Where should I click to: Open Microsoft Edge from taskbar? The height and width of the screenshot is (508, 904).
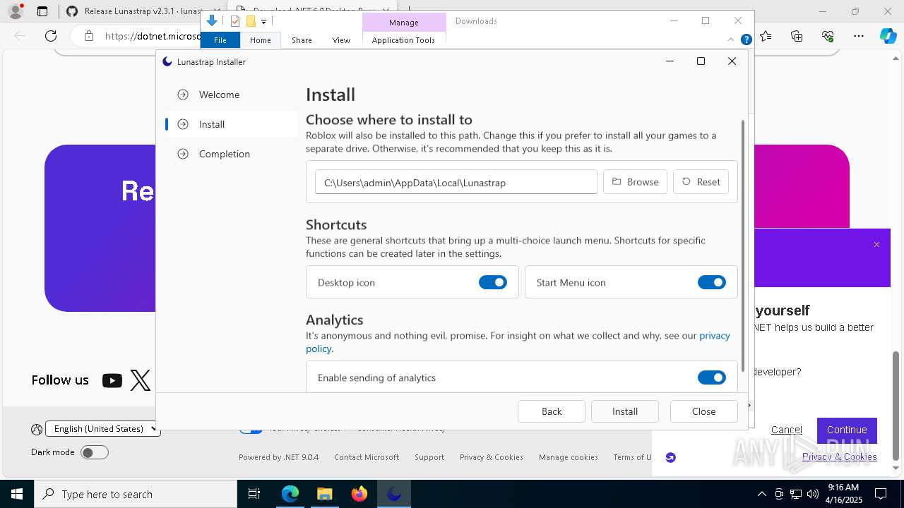(x=290, y=494)
